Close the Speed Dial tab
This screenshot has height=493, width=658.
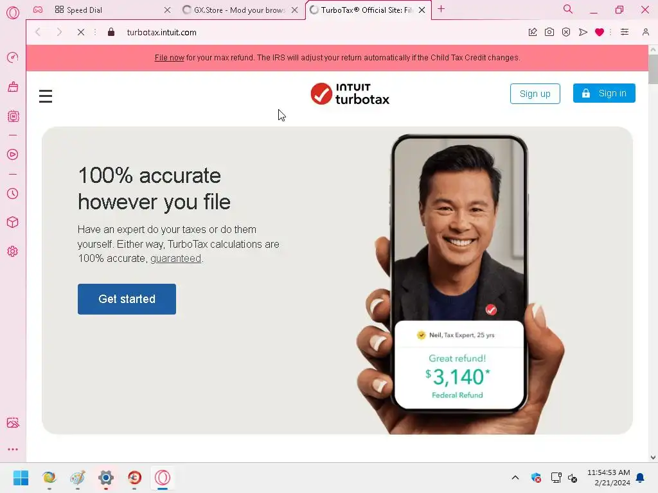(167, 10)
